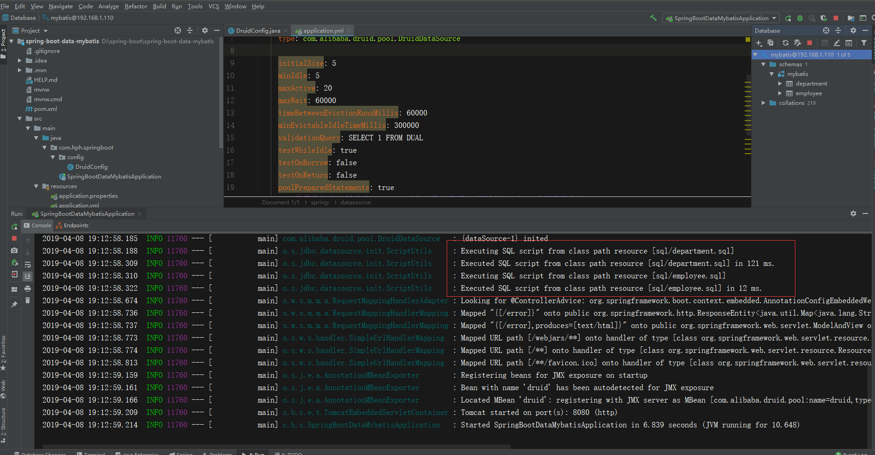Open pom.xml in project tree
The image size is (875, 455).
click(x=45, y=109)
